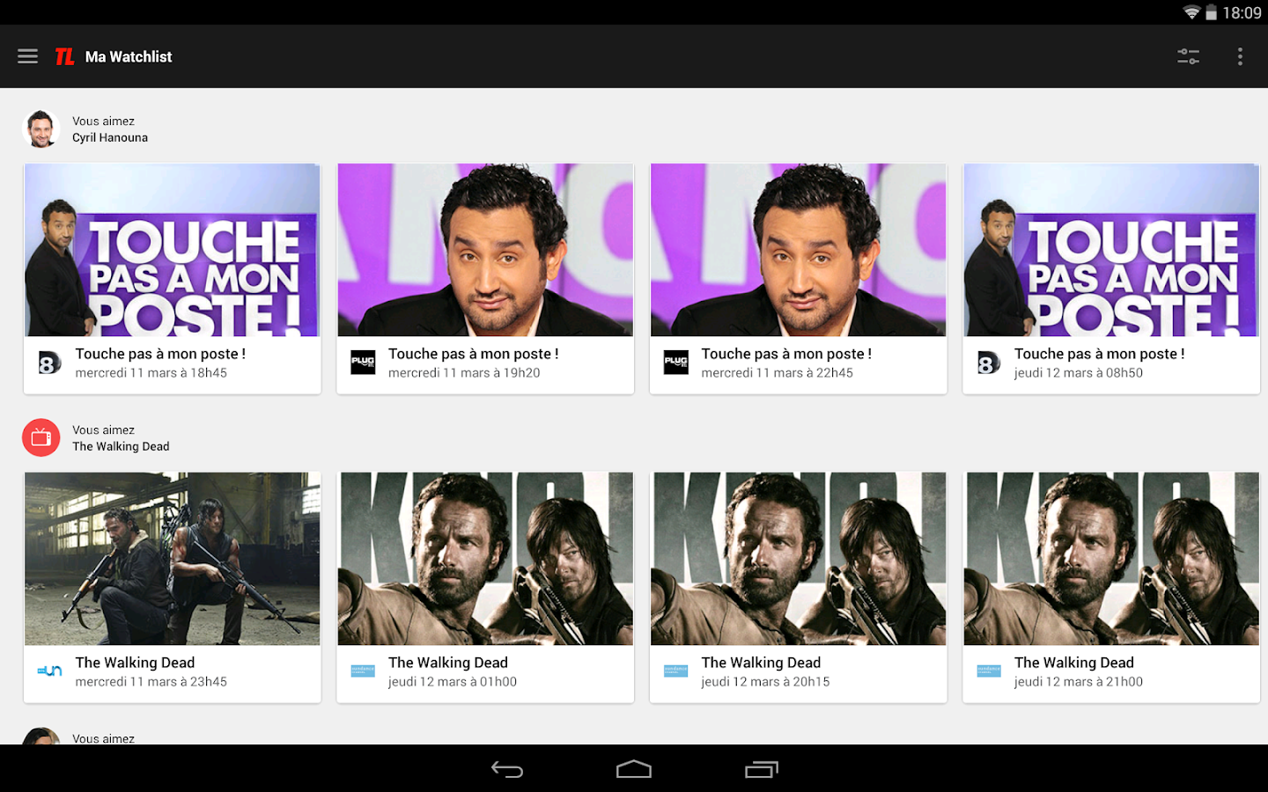Tap the Sundance logo on the 21h00 card
This screenshot has width=1268, height=792.
(989, 671)
